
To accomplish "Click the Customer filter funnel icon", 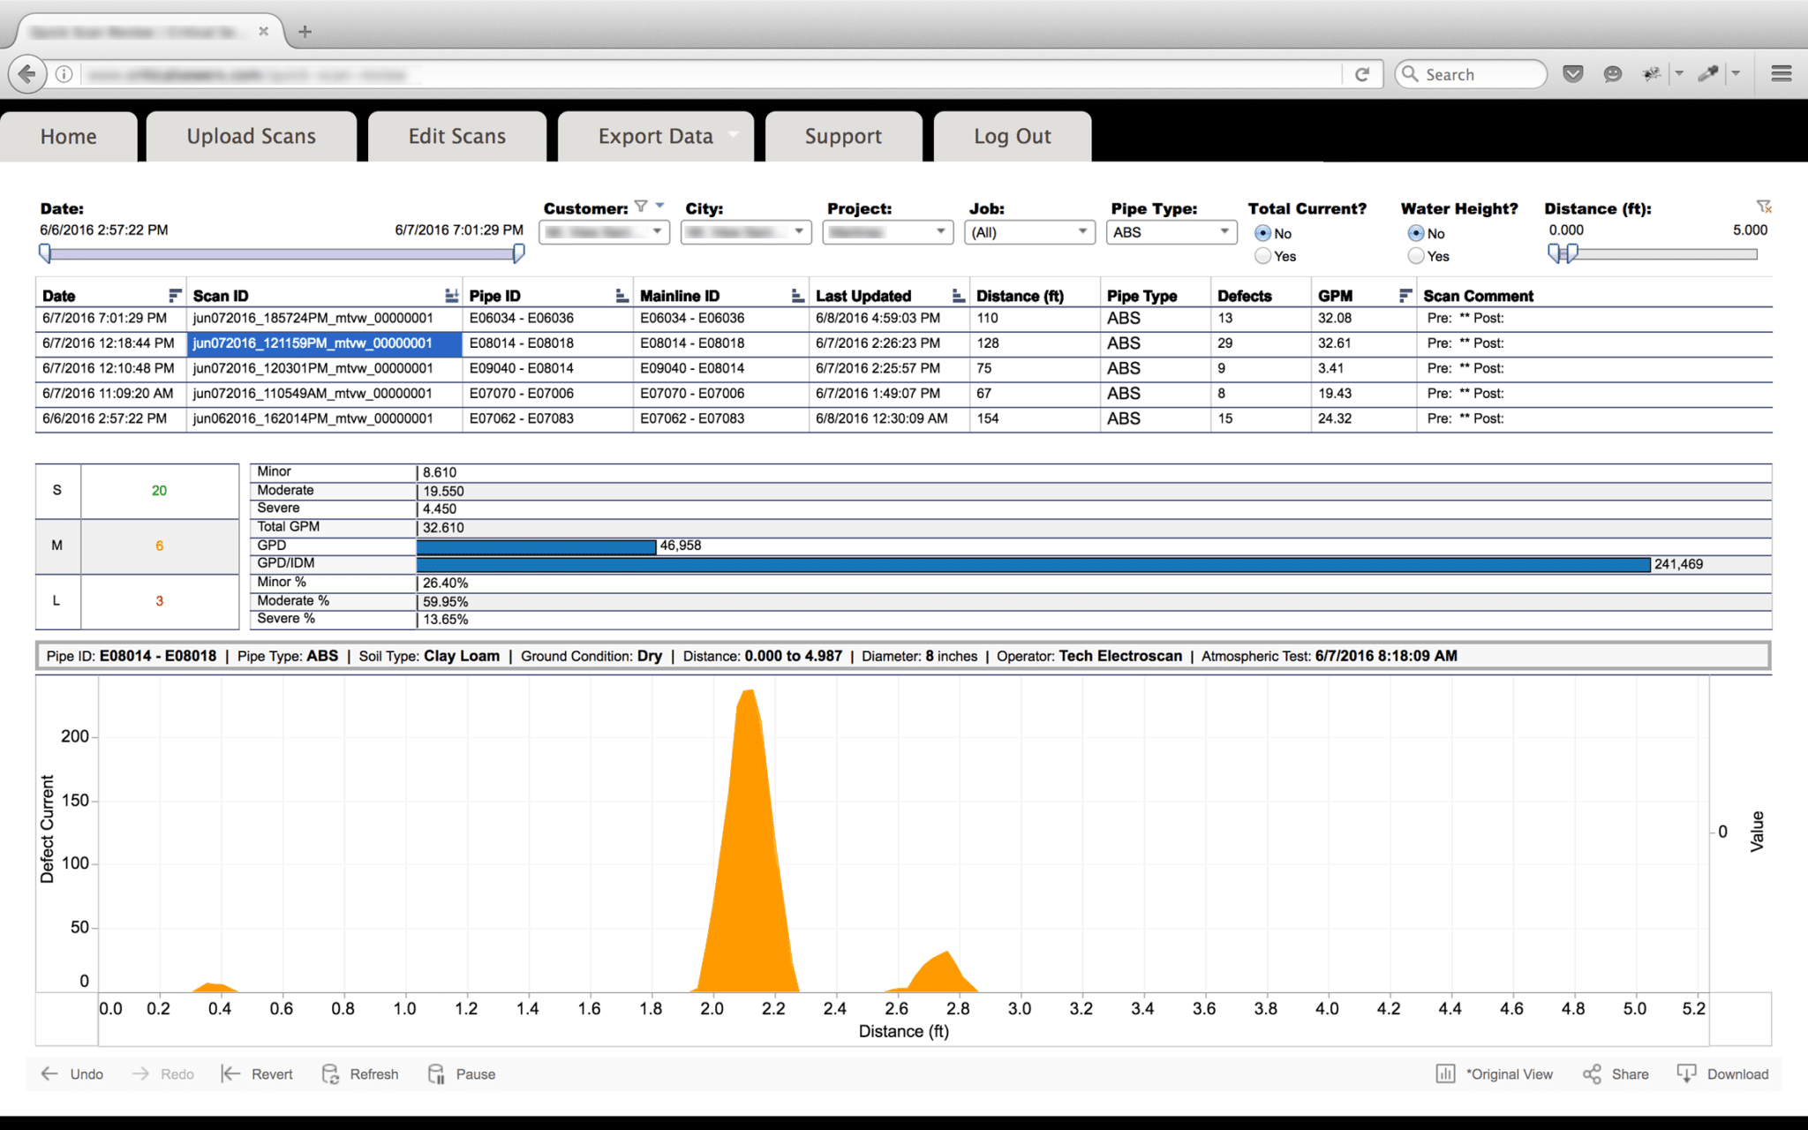I will pos(642,207).
